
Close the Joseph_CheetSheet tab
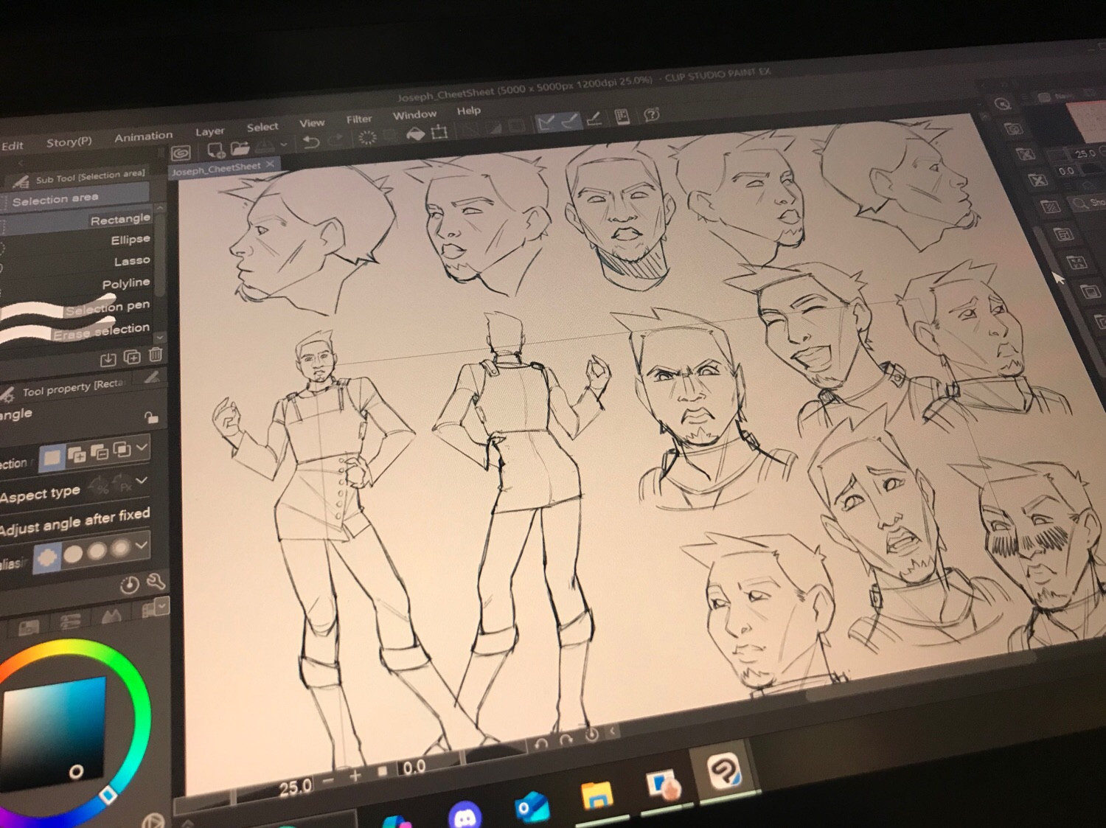pyautogui.click(x=271, y=164)
